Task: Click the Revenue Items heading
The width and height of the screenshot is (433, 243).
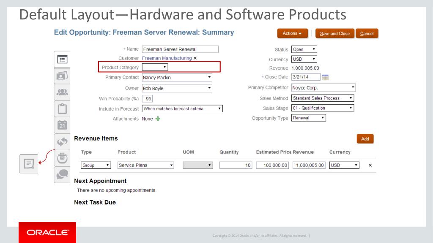Action: (96, 138)
